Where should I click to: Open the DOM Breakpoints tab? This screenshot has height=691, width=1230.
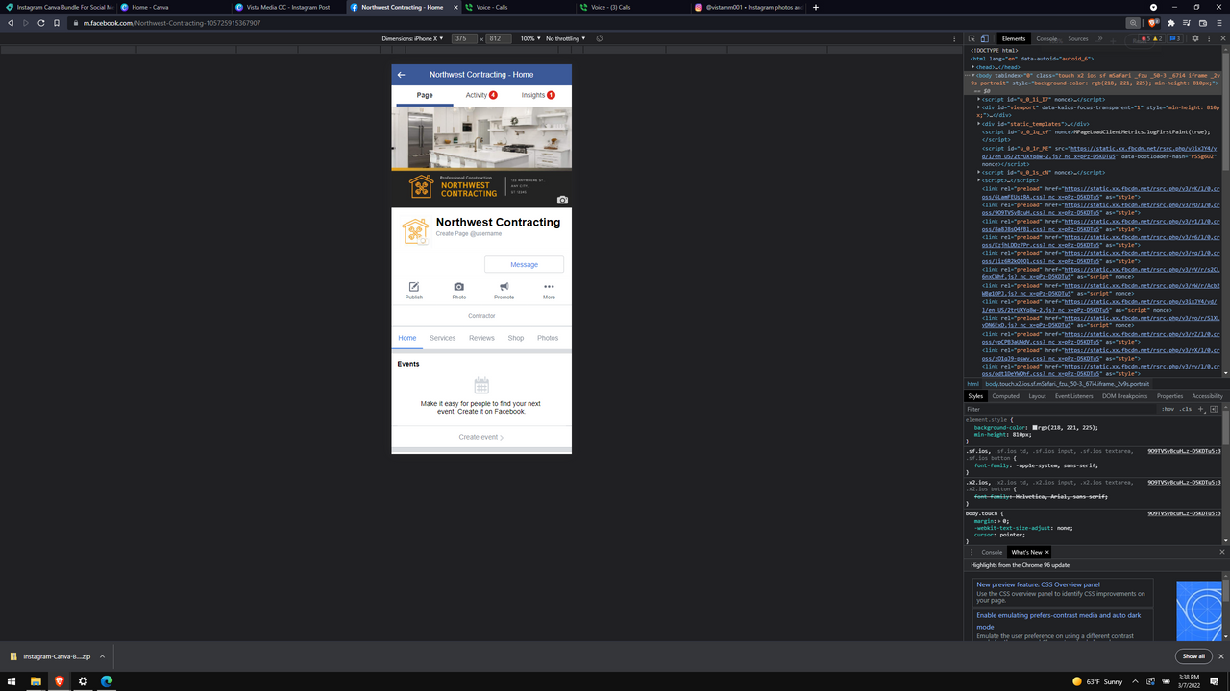[x=1125, y=396]
